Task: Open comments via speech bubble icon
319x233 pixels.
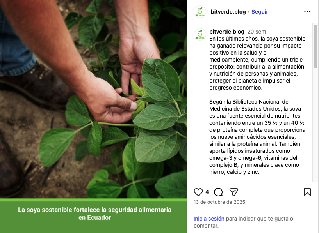Action: [x=218, y=192]
